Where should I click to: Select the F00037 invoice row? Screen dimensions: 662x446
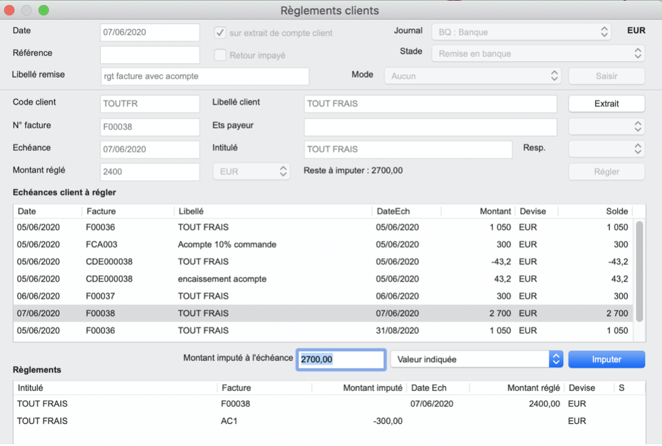(x=323, y=296)
